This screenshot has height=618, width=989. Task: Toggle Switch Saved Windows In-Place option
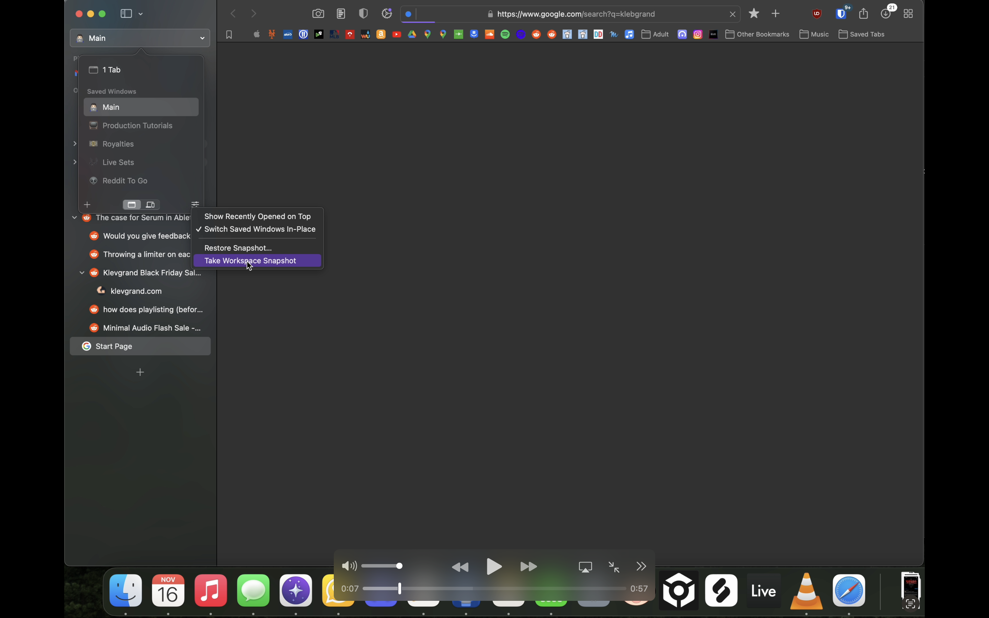[x=260, y=229]
